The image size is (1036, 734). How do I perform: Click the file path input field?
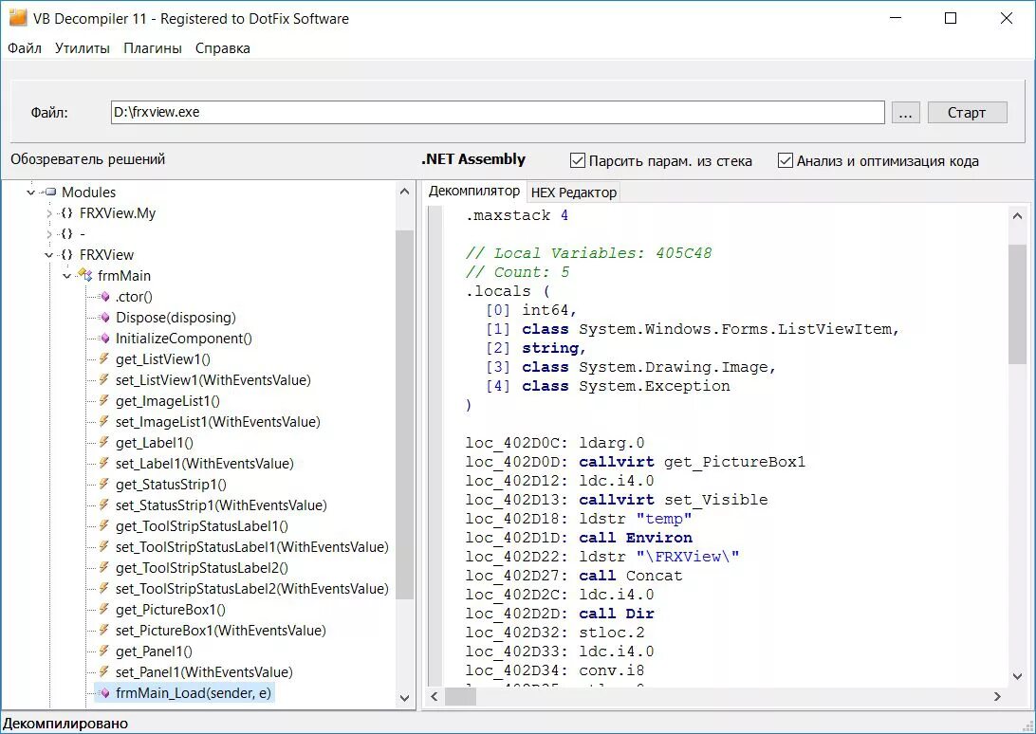497,112
